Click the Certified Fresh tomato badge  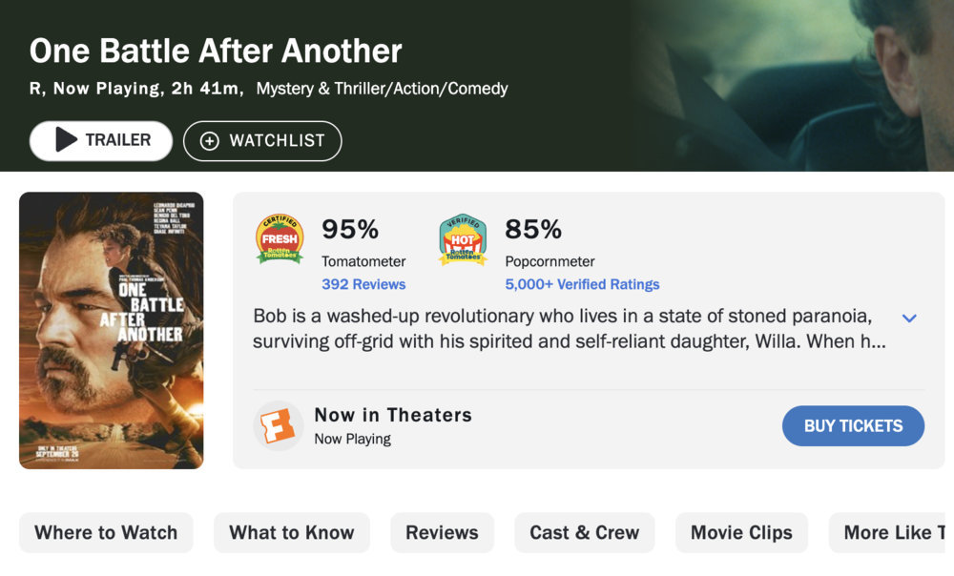click(x=280, y=238)
